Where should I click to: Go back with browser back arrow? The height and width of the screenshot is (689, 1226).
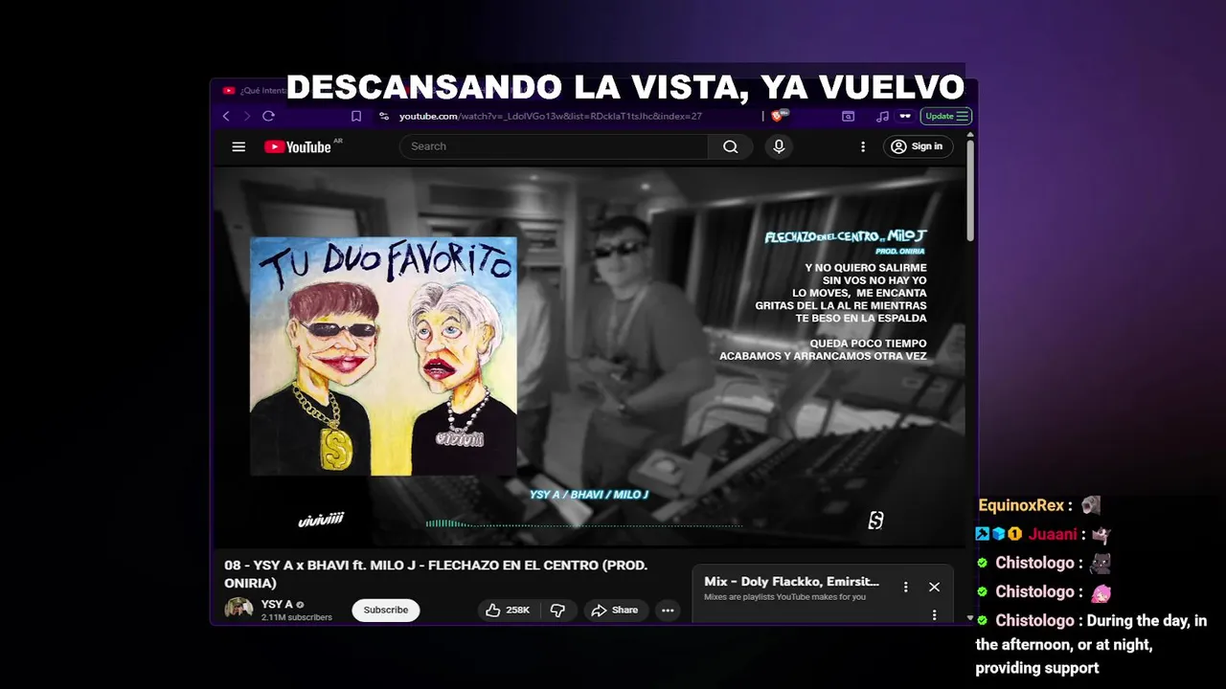(x=226, y=116)
